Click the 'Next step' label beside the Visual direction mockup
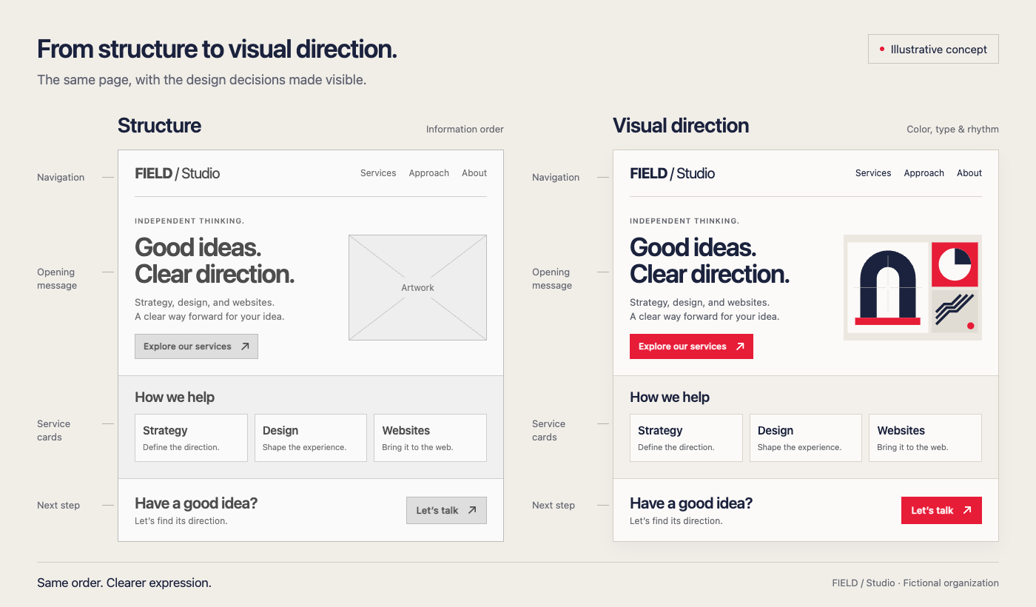 coord(554,505)
